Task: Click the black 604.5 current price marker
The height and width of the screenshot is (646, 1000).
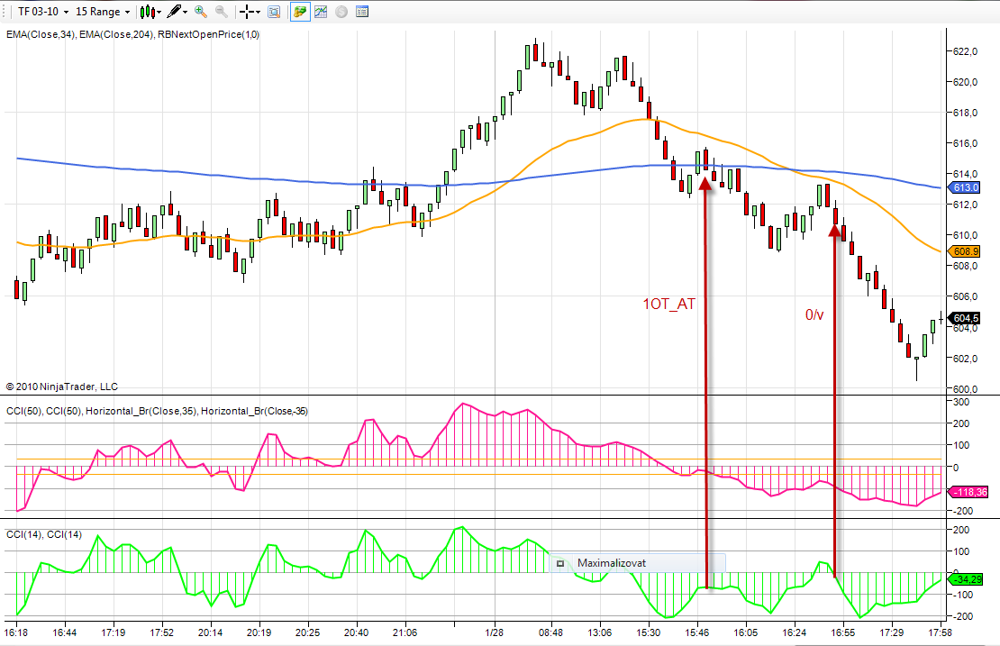Action: [965, 317]
